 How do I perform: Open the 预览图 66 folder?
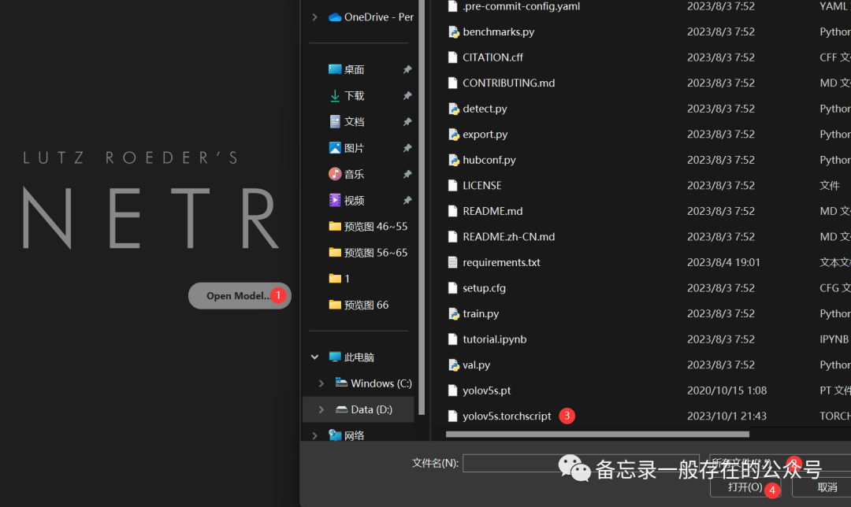click(x=359, y=305)
